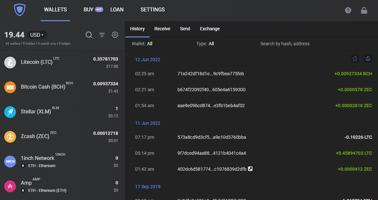The image size is (378, 200).
Task: Switch to the Exchange tab
Action: click(210, 29)
